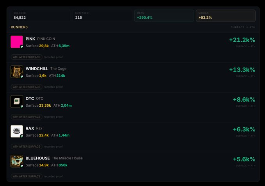
Task: Open recorded proof link under PINK
Action: pyautogui.click(x=53, y=57)
